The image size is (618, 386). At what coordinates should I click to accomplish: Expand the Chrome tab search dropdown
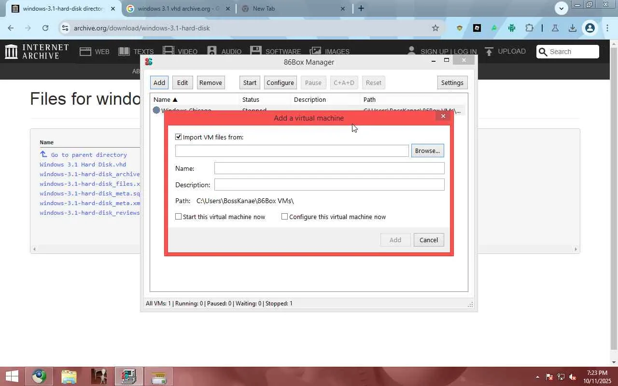(x=561, y=8)
